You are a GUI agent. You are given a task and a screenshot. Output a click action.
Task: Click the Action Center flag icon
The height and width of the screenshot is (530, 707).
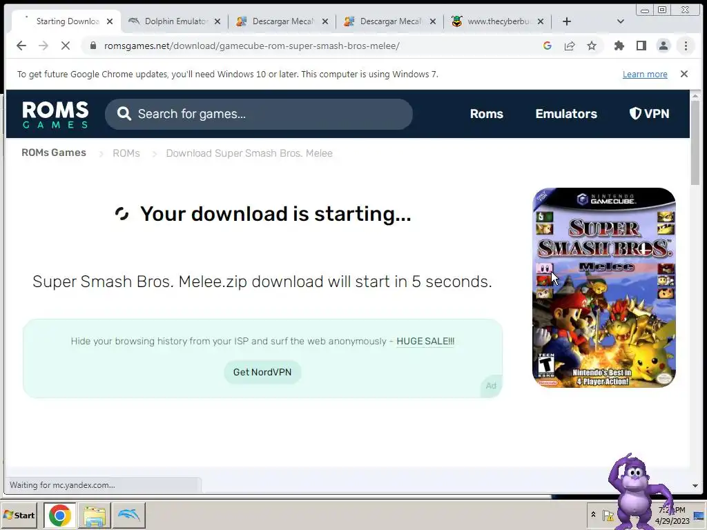pos(608,515)
